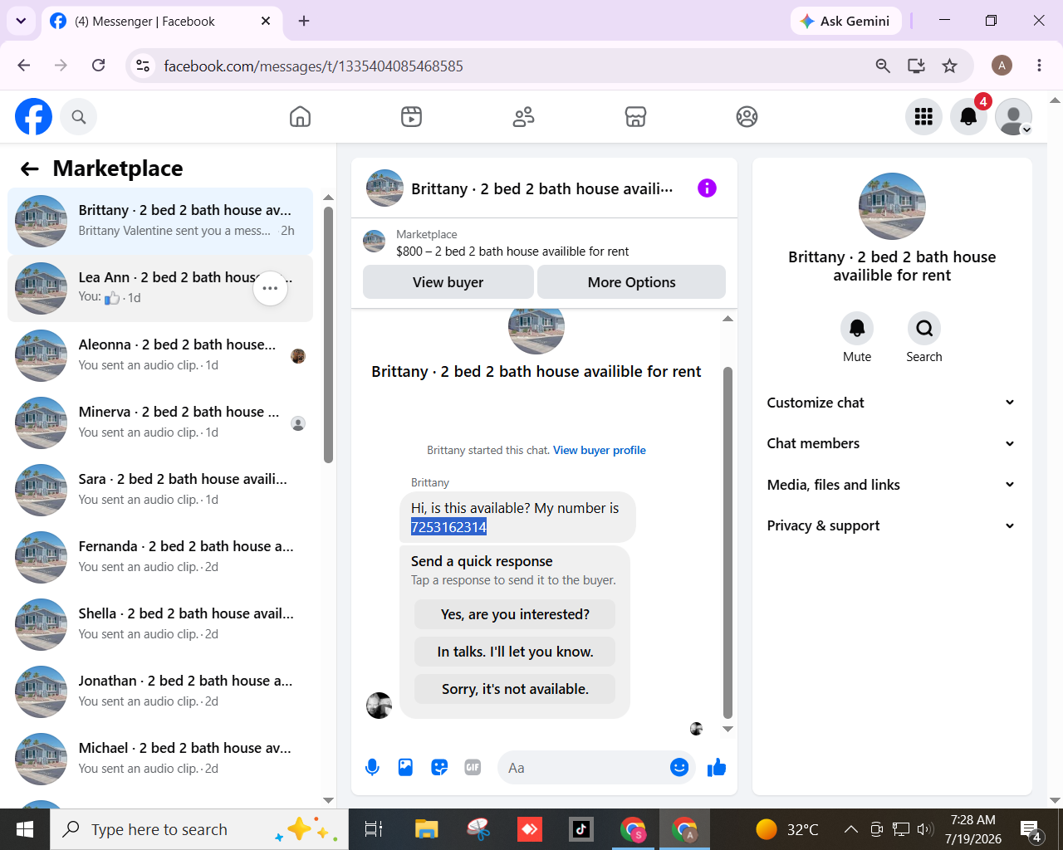Click the More Options button

pos(631,282)
